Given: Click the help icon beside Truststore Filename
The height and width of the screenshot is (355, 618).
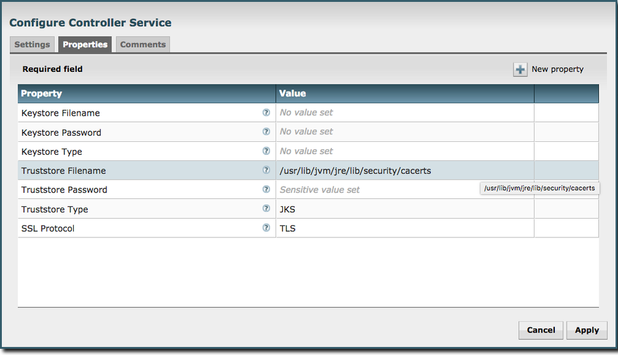Looking at the screenshot, I should coord(266,170).
